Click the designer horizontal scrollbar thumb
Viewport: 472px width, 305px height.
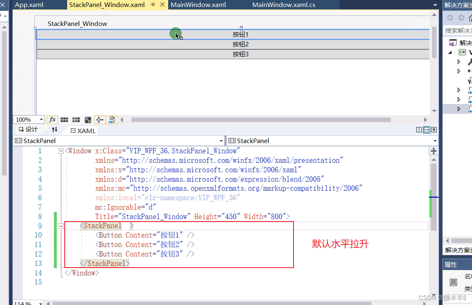261,120
